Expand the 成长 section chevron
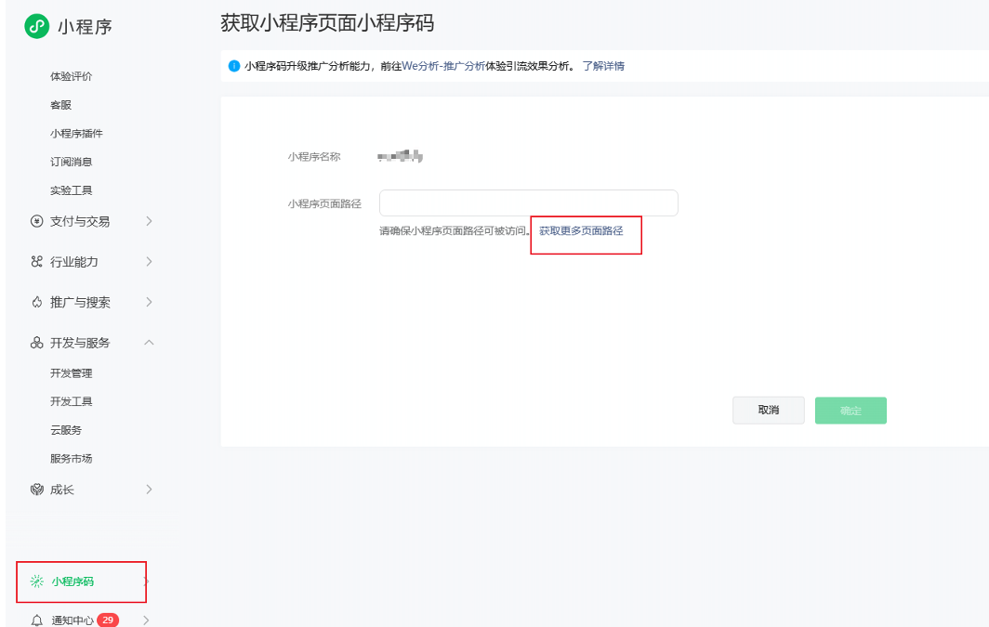The image size is (989, 627). point(149,490)
